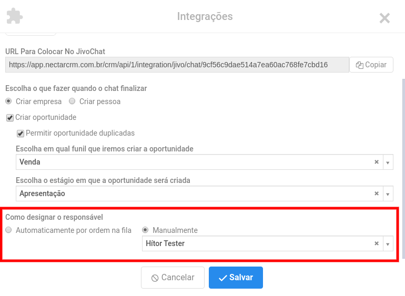Viewport: 405px width, 296px height.
Task: Clear the Hítor Tester responsible selection
Action: 377,243
